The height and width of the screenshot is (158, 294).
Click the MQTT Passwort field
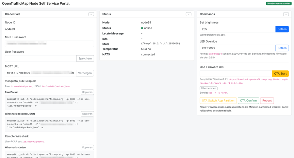(49, 44)
